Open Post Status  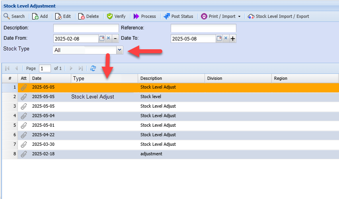point(178,16)
